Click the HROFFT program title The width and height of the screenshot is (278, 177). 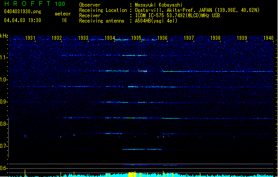(27, 4)
